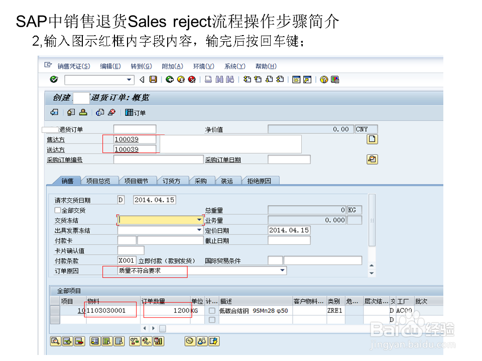The height and width of the screenshot is (361, 482).
Task: Select the row selector button for item 10
Action: pyautogui.click(x=55, y=311)
